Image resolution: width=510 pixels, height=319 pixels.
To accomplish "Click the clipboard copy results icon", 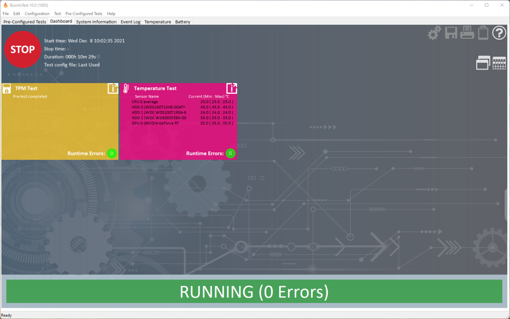I will coord(483,33).
